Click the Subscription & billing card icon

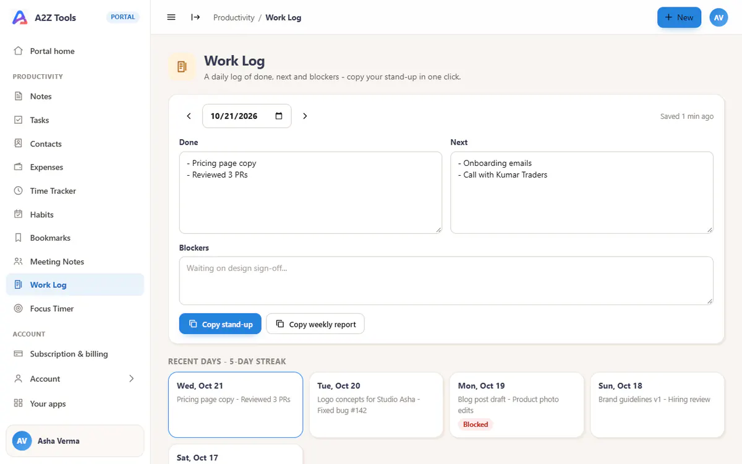19,354
